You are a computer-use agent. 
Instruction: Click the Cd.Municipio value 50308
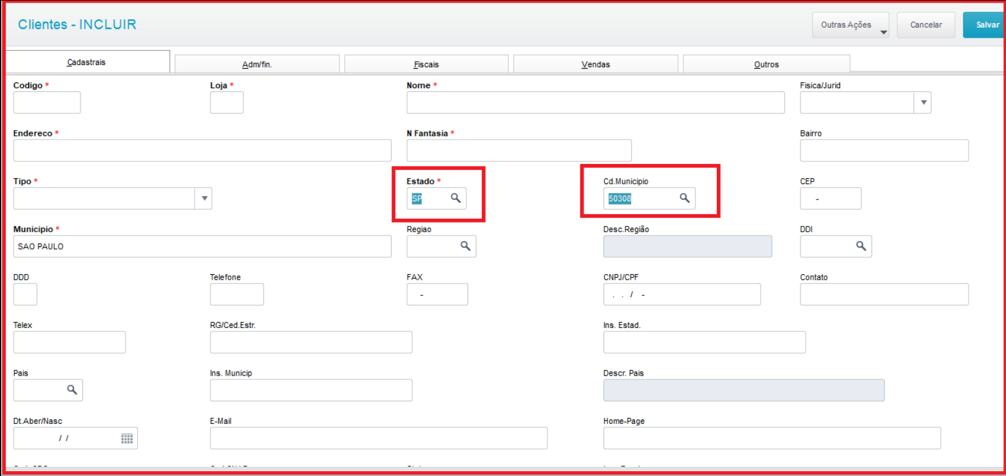tap(620, 199)
